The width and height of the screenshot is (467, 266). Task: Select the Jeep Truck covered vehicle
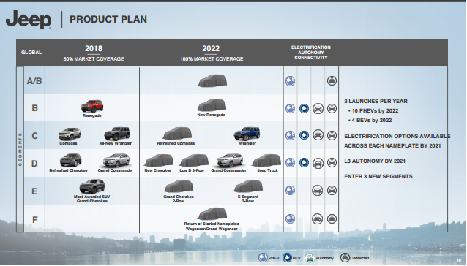(266, 161)
